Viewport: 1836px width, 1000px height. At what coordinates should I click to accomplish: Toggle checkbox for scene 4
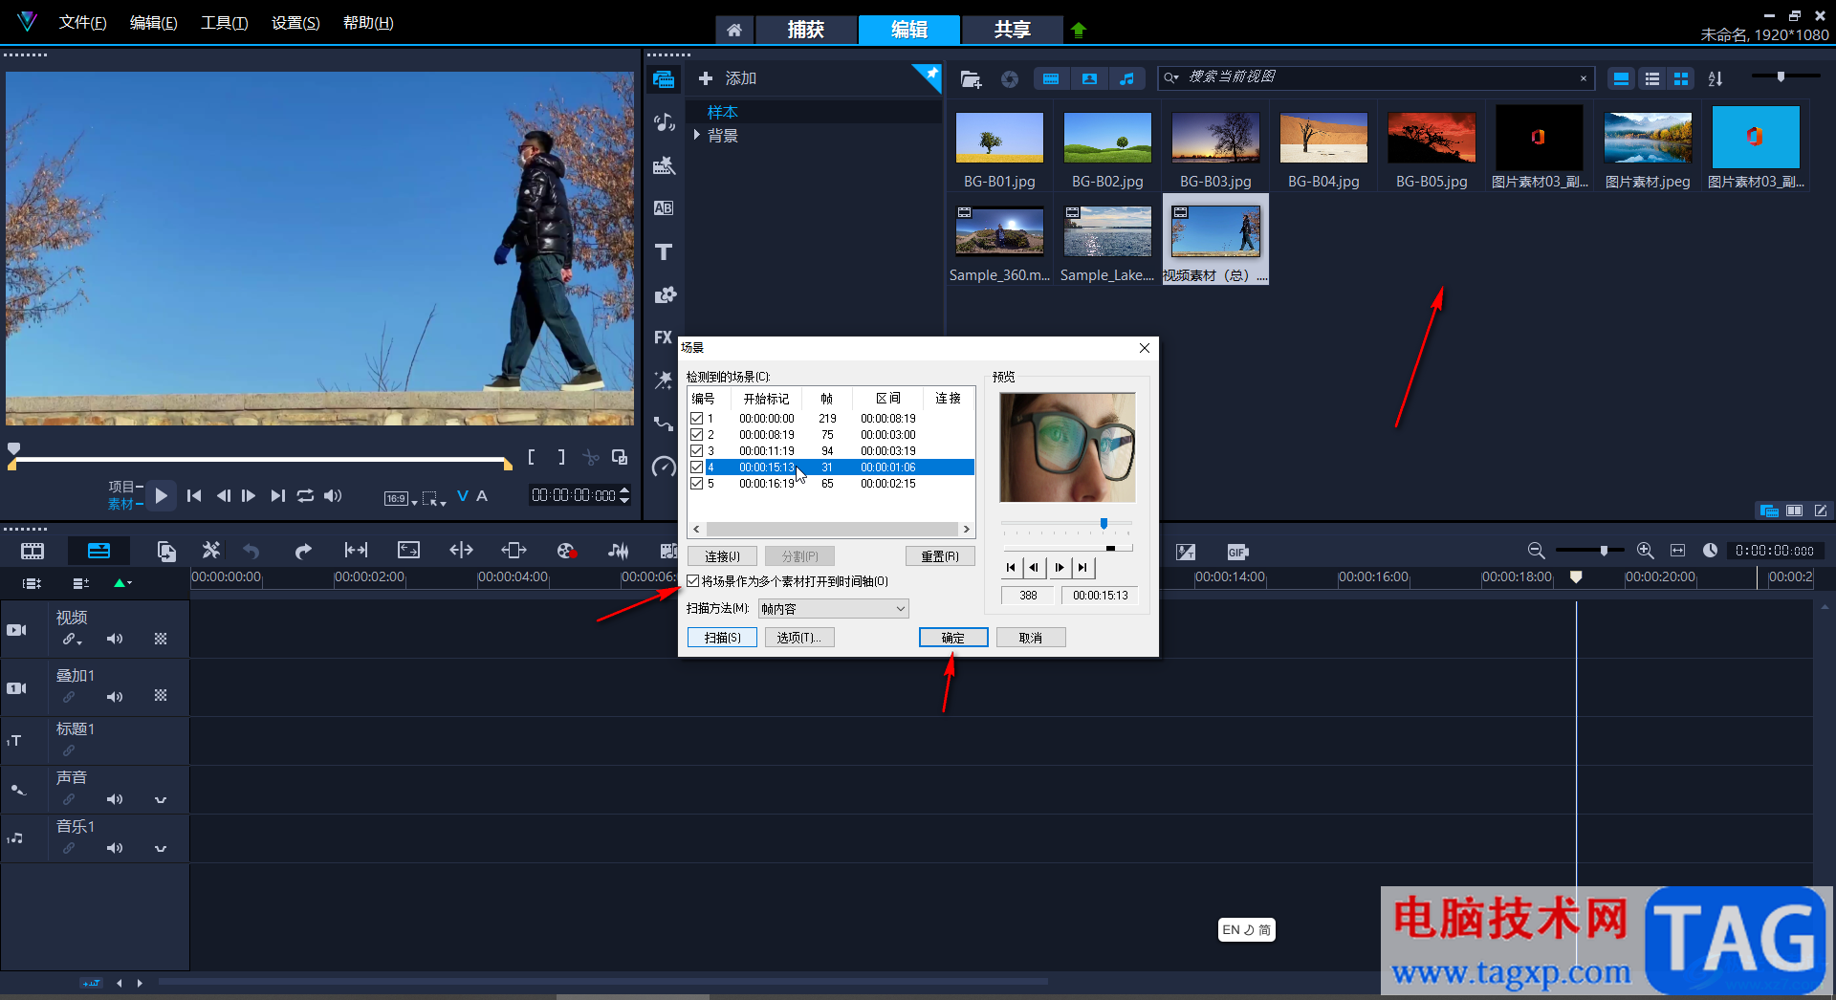point(696,467)
